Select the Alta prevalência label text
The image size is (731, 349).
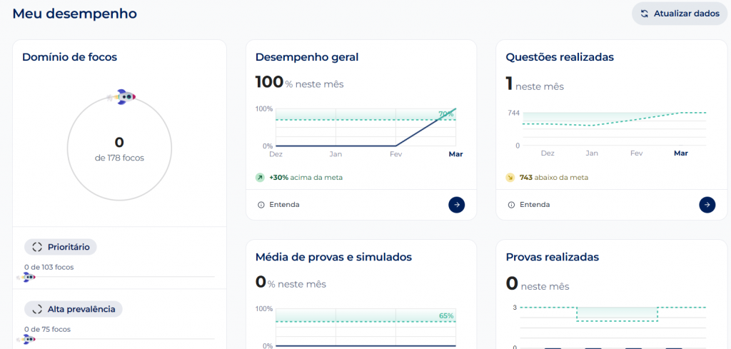coord(81,309)
